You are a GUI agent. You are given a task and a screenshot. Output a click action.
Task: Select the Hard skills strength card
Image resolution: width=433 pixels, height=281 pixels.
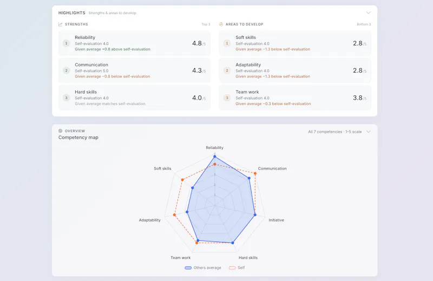click(134, 97)
